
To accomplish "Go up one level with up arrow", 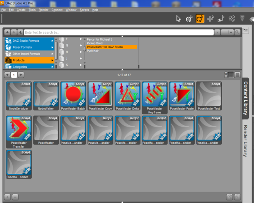I will coord(20,33).
